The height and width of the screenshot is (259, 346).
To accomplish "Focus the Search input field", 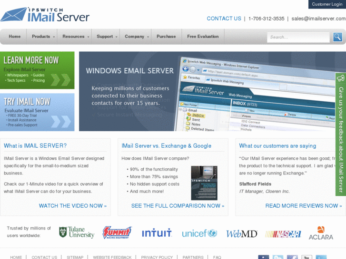I will [x=298, y=37].
